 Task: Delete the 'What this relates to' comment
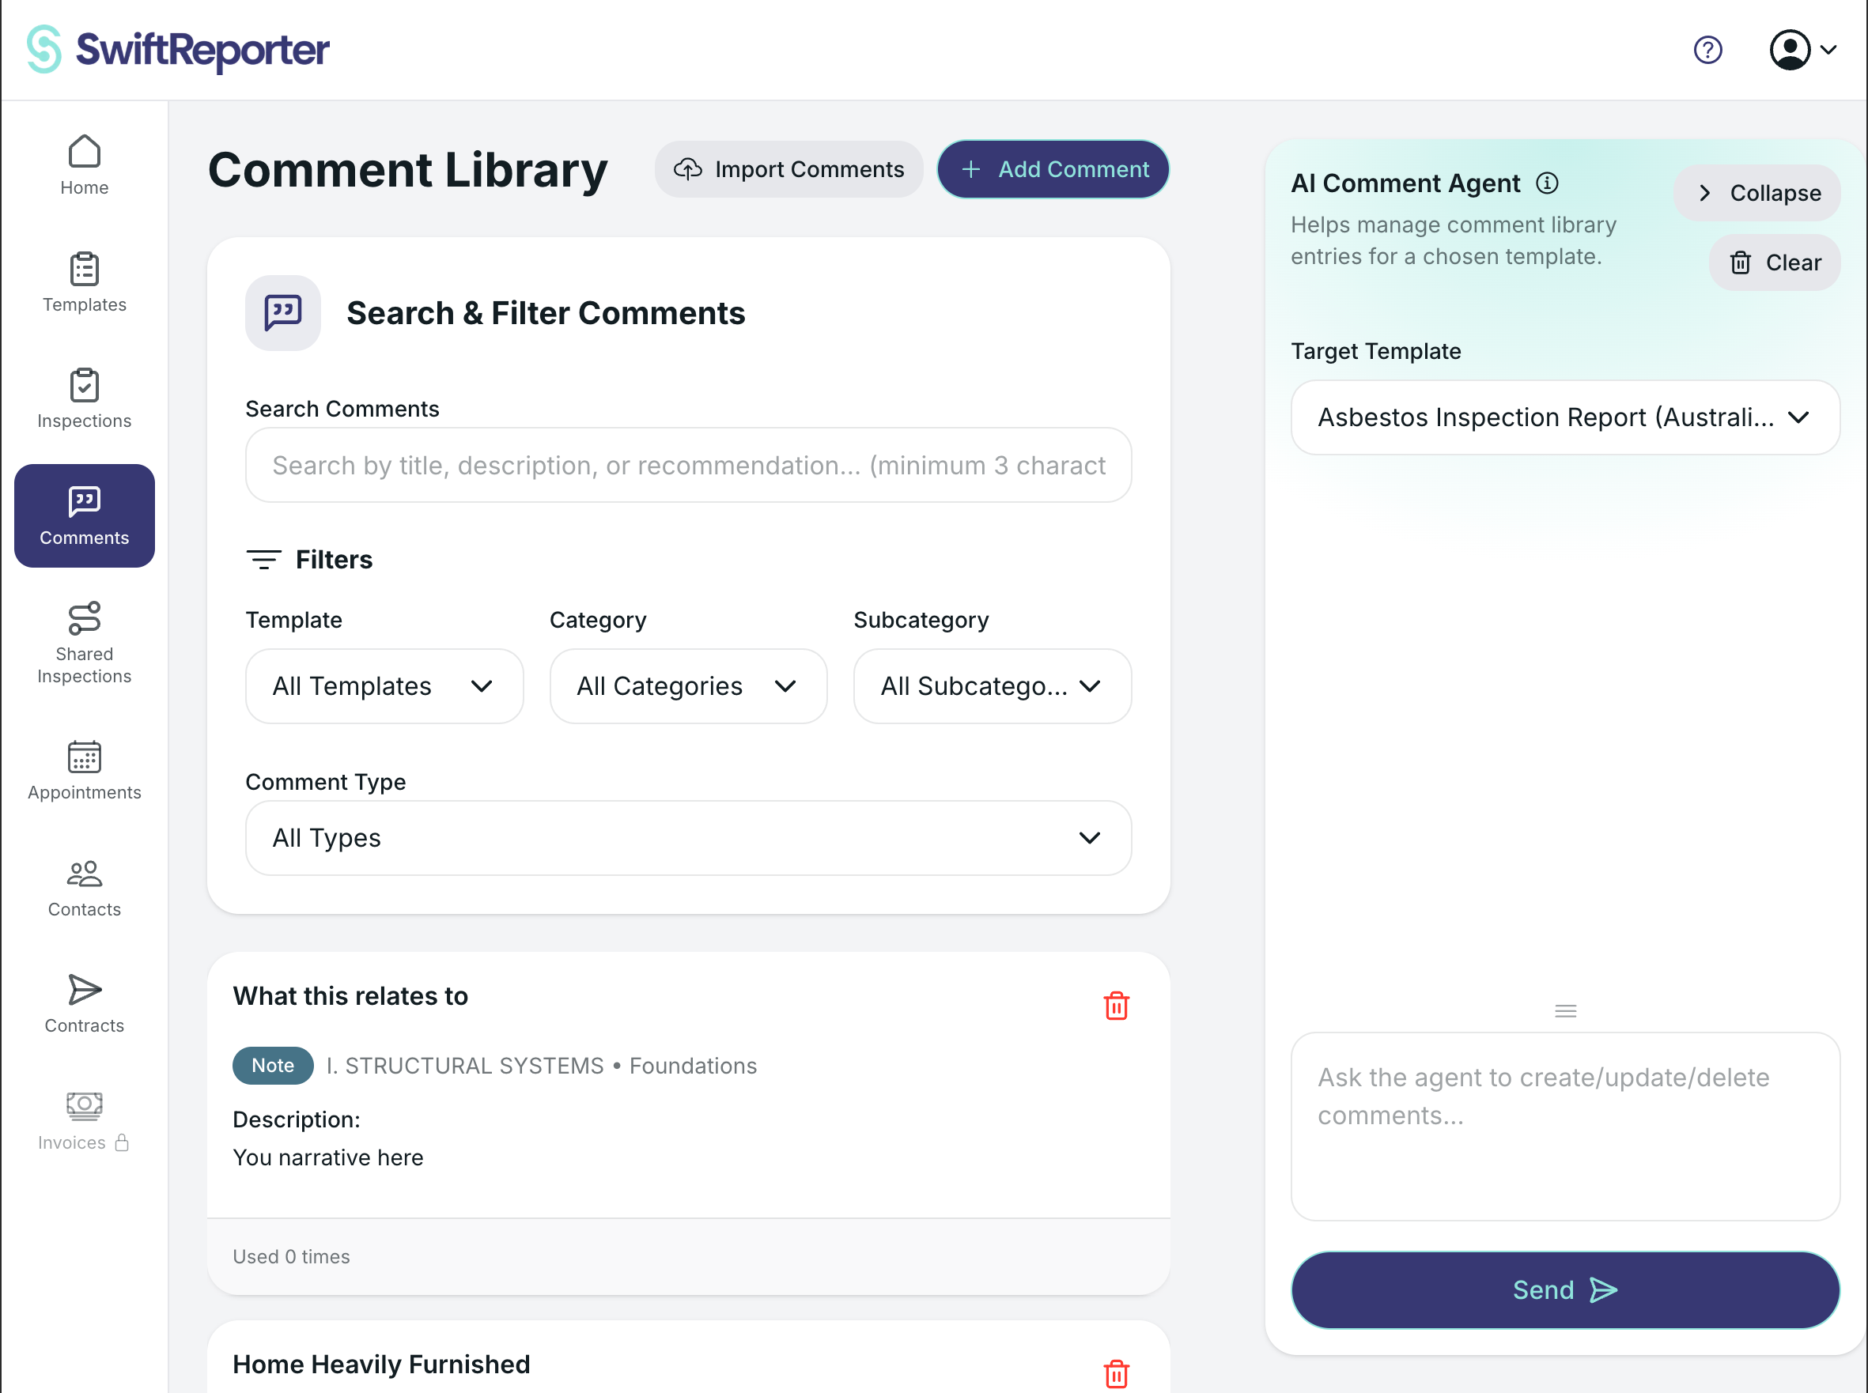(x=1116, y=1005)
